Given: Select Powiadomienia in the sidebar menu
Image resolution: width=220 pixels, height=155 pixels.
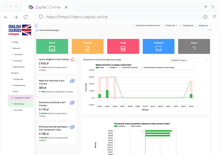Looking at the screenshot, I should [20, 85].
